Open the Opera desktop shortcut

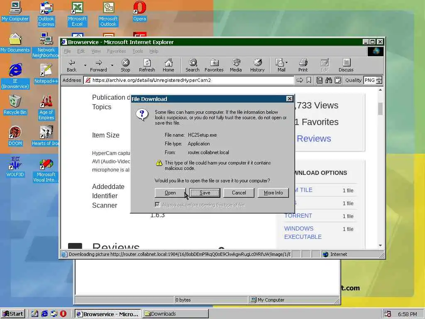click(x=139, y=12)
